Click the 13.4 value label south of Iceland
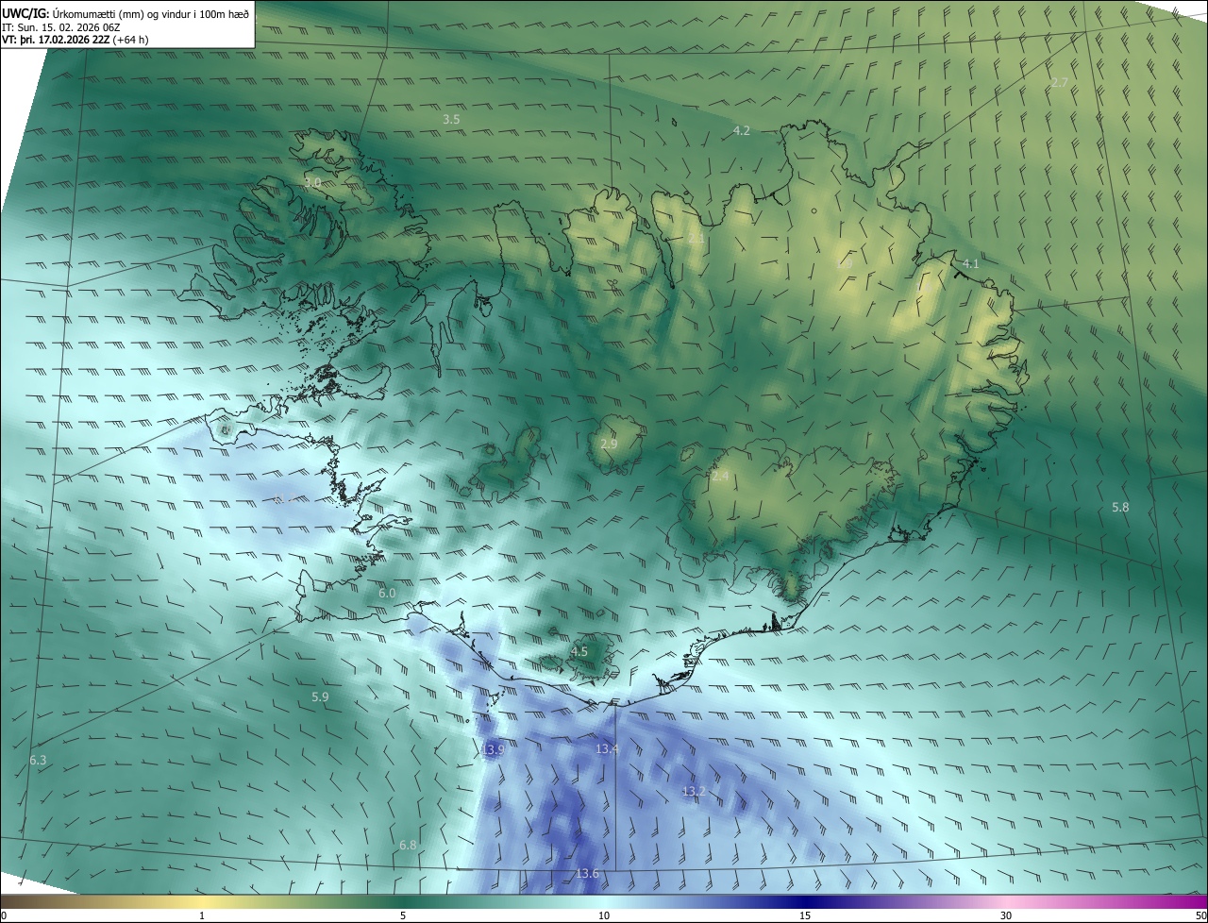 607,748
